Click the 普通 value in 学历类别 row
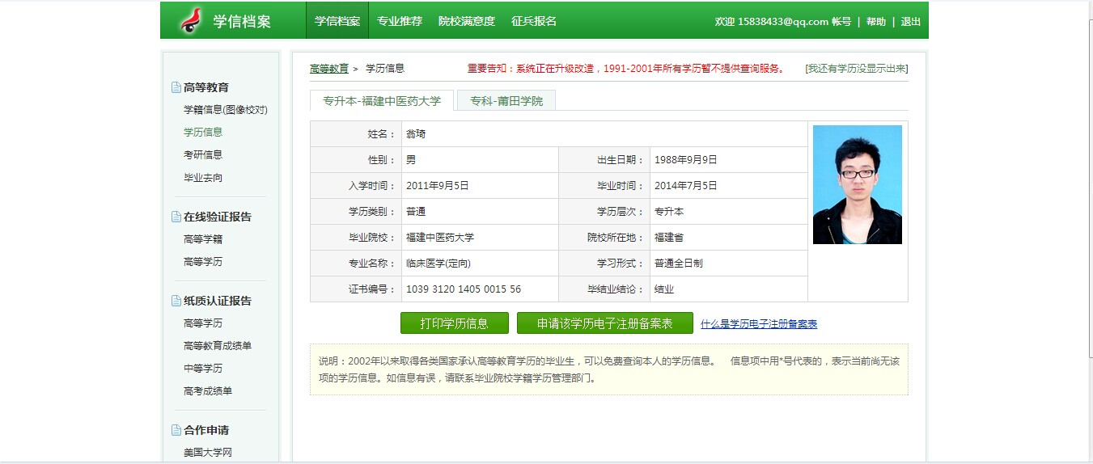The width and height of the screenshot is (1093, 464). [x=416, y=212]
